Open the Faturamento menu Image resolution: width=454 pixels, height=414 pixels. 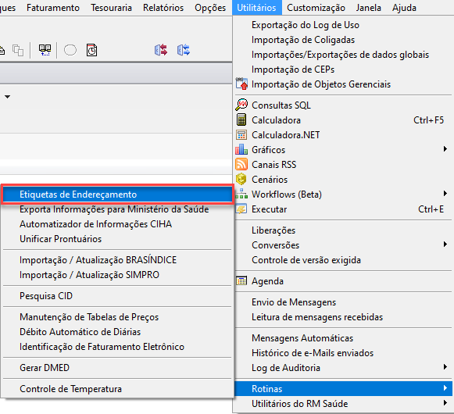click(53, 8)
